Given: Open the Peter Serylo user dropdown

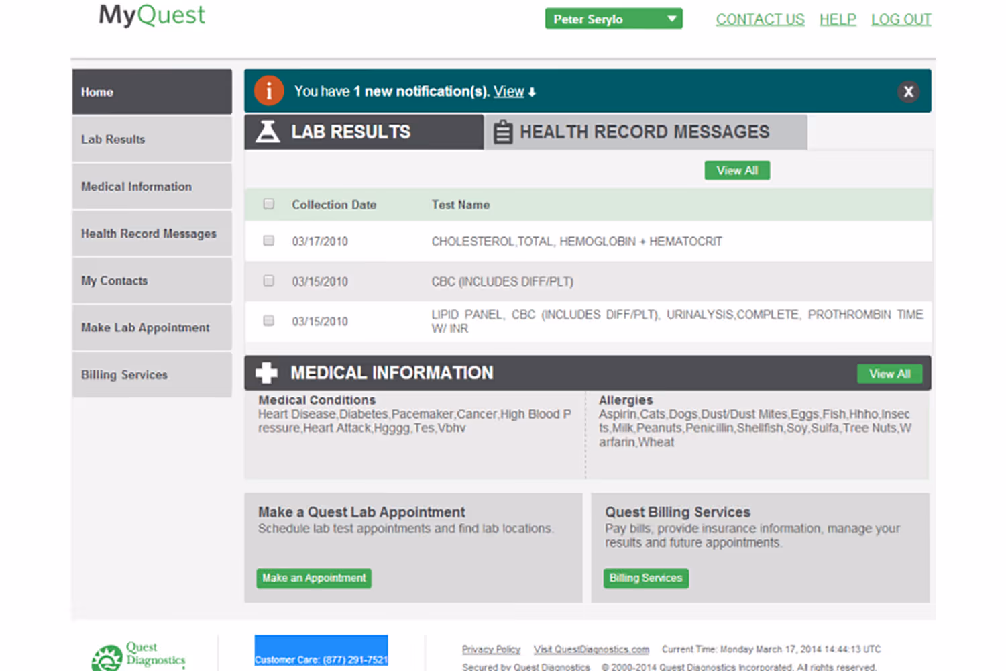Looking at the screenshot, I should tap(614, 19).
